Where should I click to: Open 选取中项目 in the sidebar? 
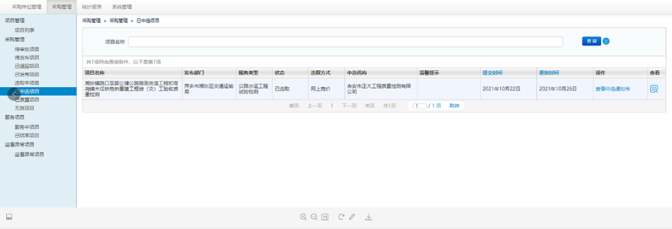click(x=27, y=83)
